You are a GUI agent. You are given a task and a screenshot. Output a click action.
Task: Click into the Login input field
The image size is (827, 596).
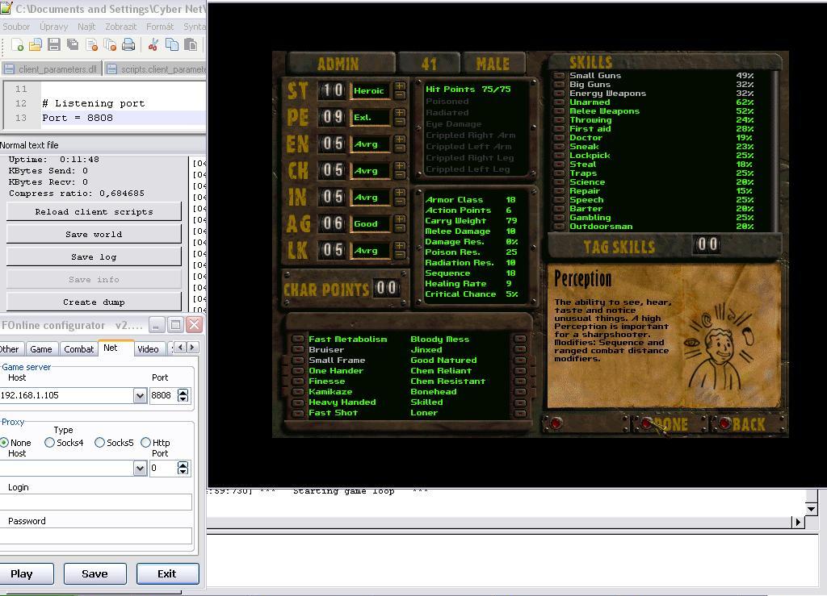[x=96, y=502]
